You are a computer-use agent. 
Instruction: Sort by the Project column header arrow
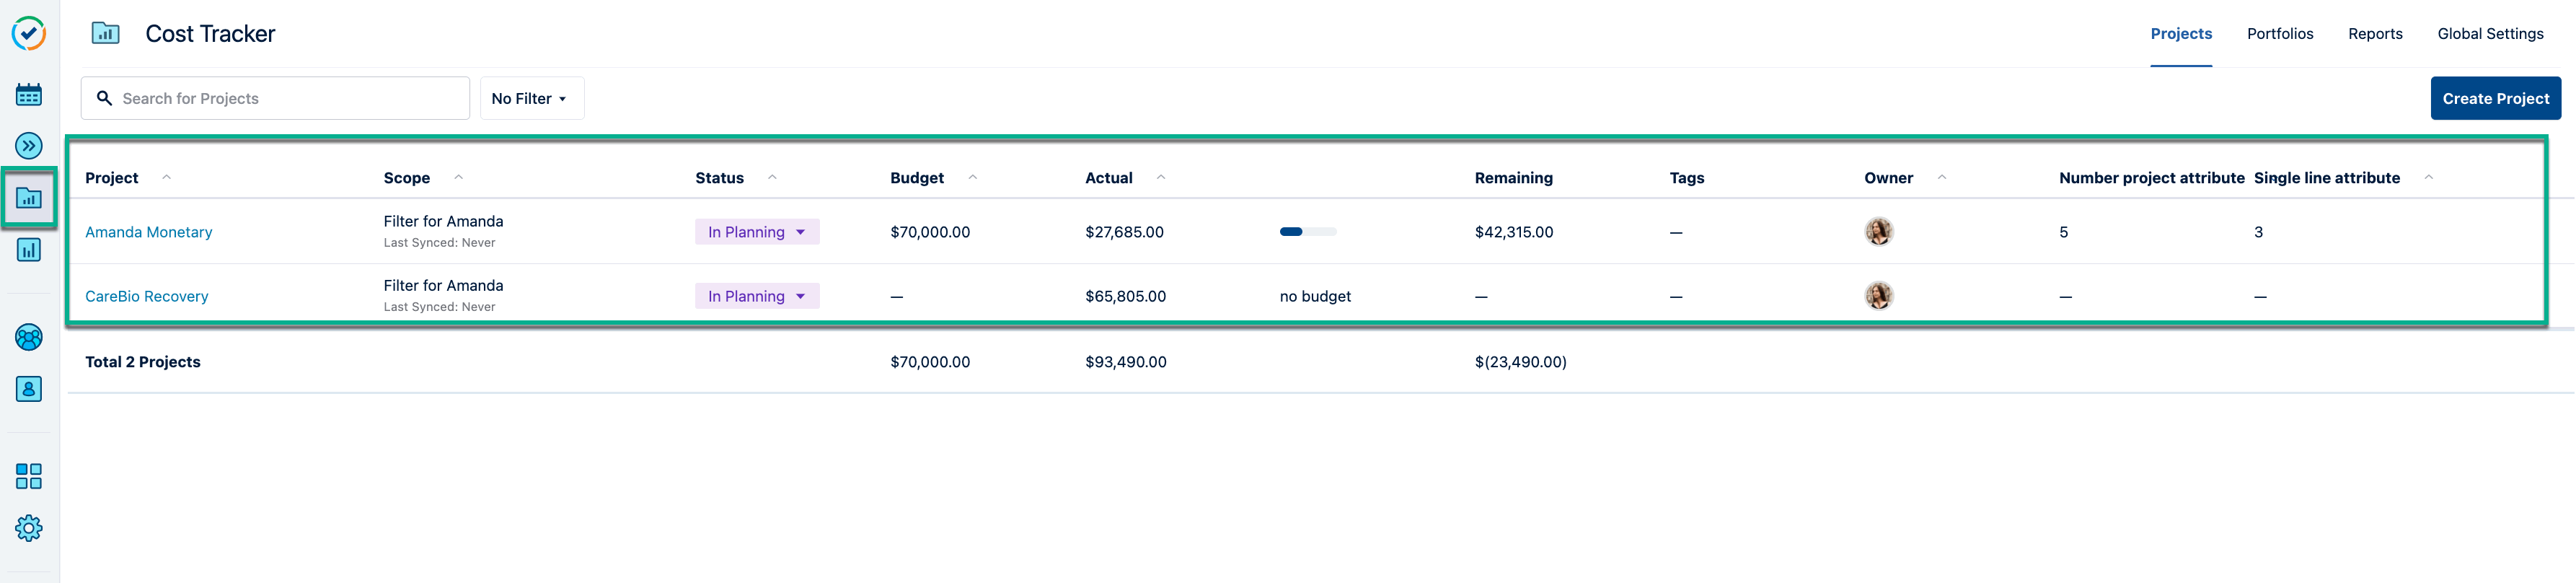coord(166,176)
